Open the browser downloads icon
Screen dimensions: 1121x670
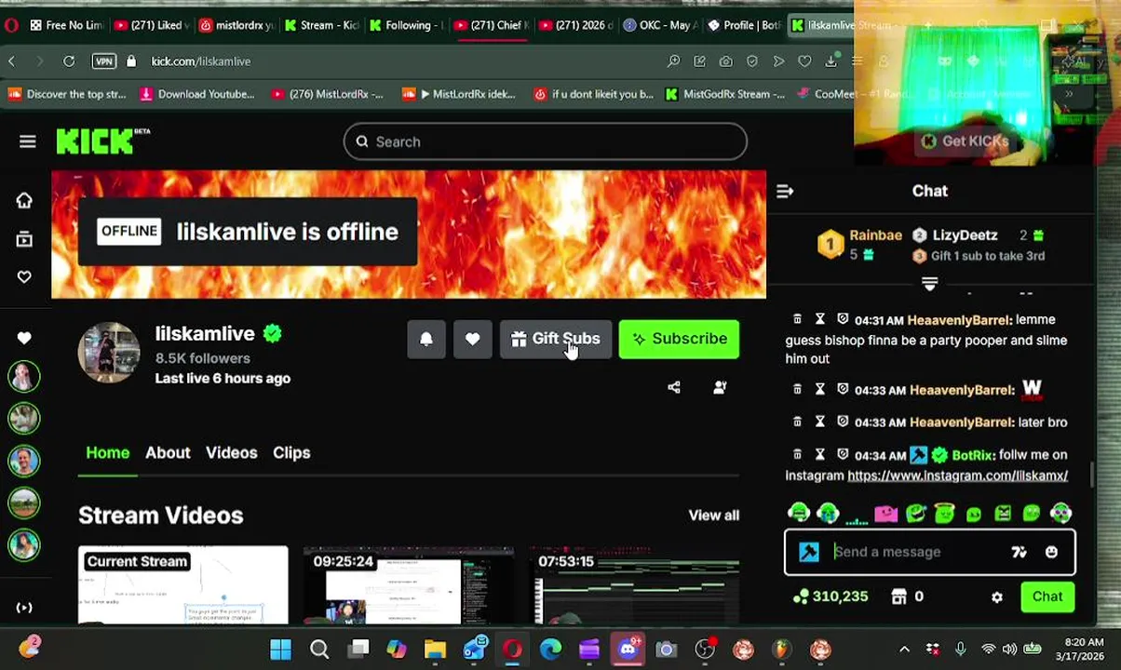tap(831, 61)
